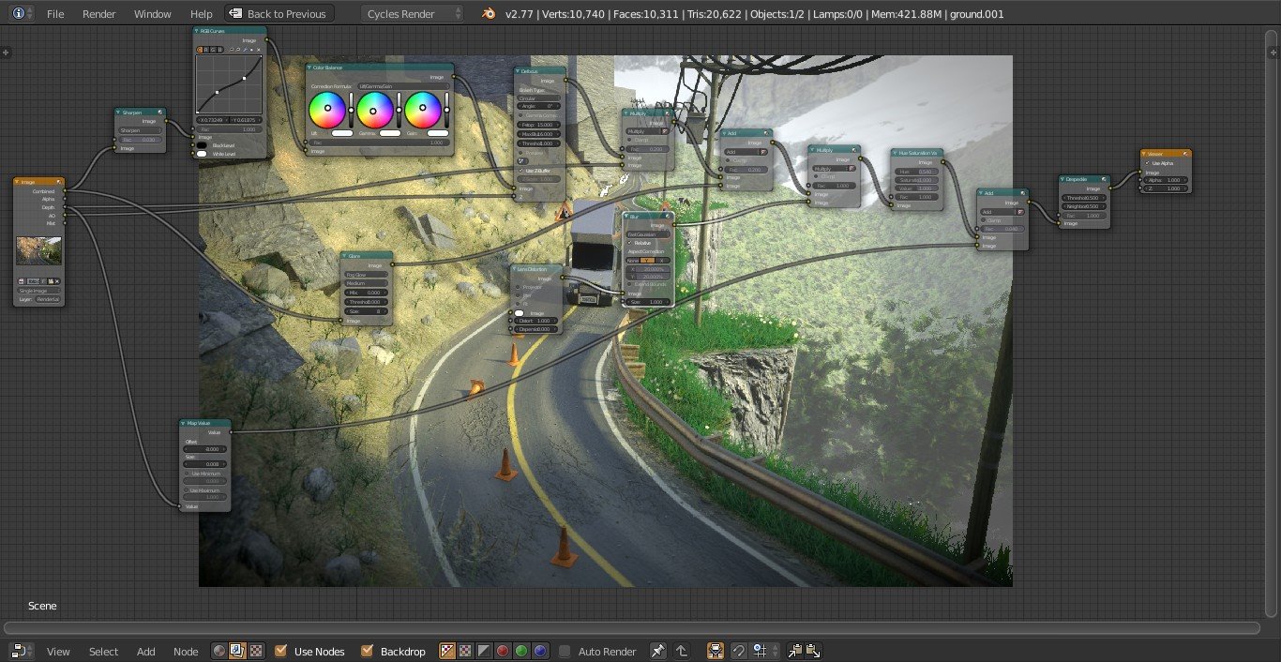This screenshot has height=662, width=1281.
Task: Open the Help menu
Action: click(201, 14)
